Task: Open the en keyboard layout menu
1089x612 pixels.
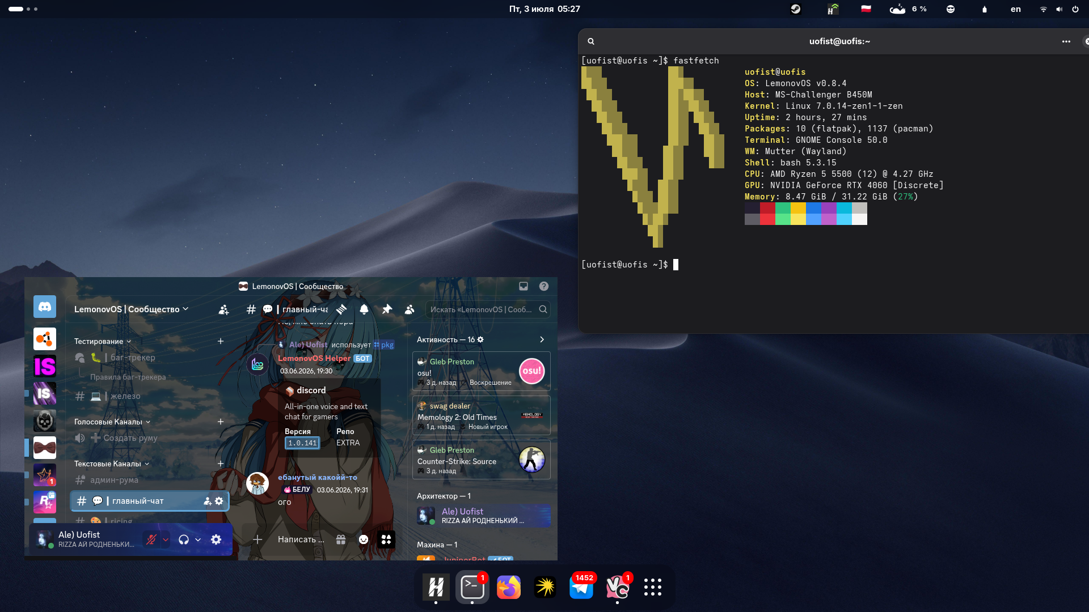Action: point(1016,9)
